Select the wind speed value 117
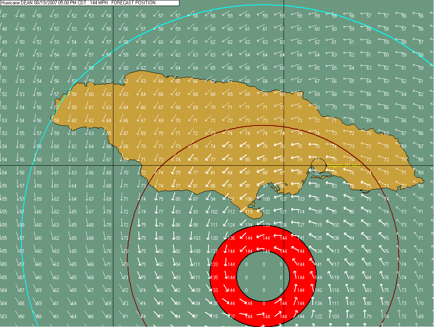Image resolution: width=434 pixels, height=327 pixels. 335,264
